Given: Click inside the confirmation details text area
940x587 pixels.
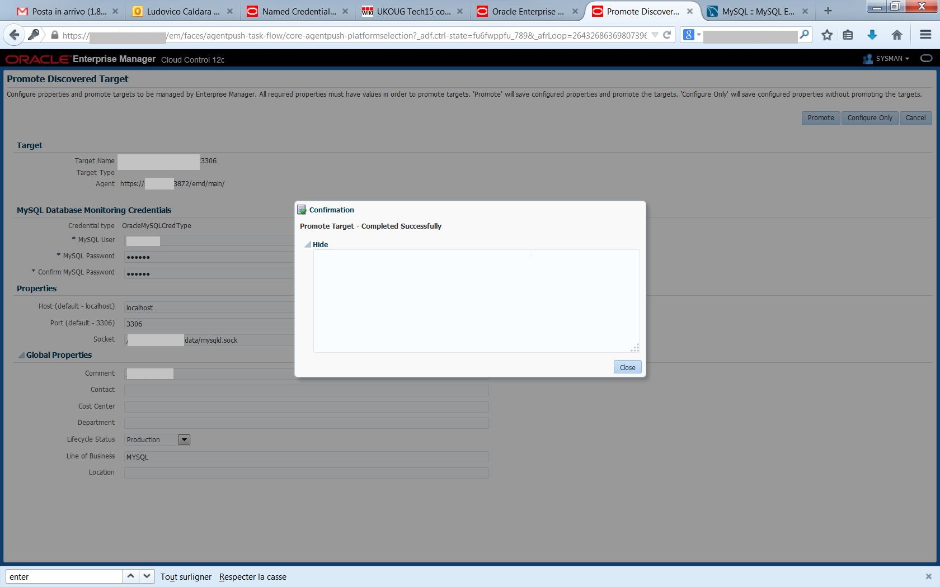Looking at the screenshot, I should [x=476, y=301].
